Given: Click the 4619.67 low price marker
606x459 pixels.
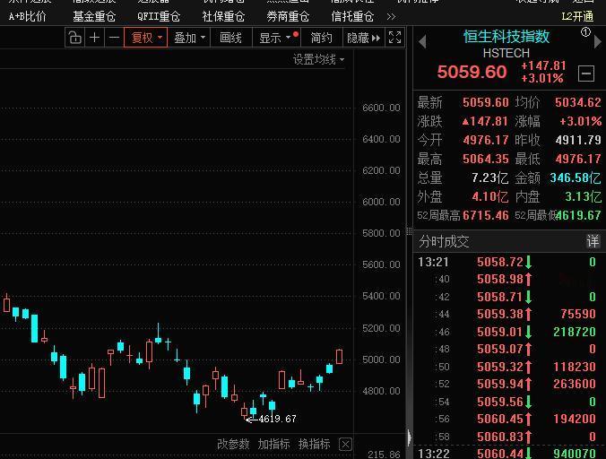Looking at the screenshot, I should pos(277,419).
